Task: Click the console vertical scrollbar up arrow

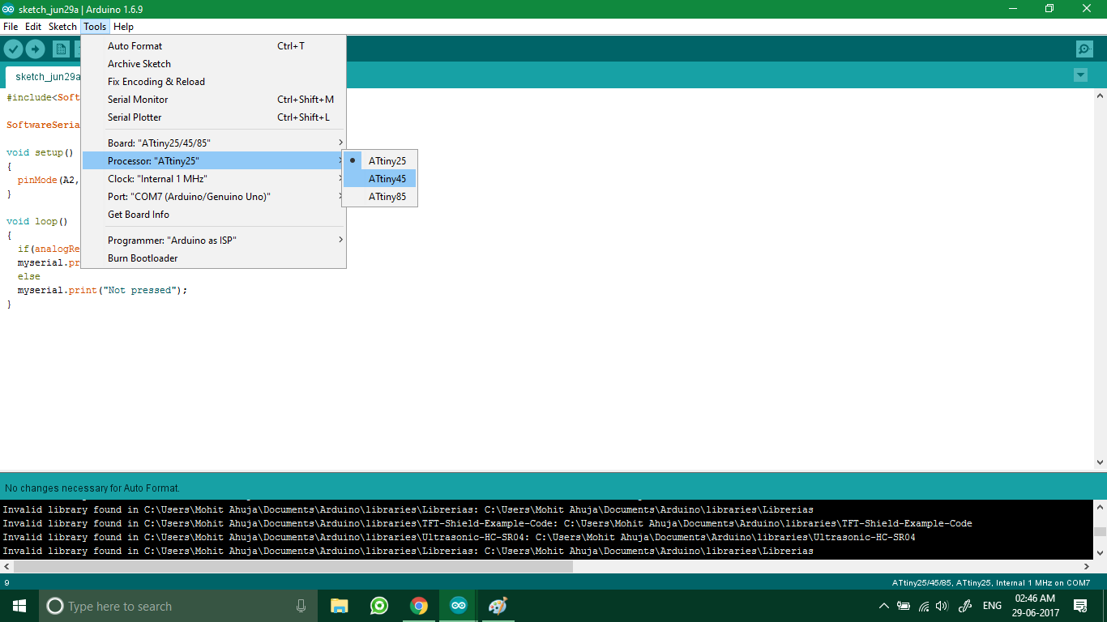Action: (x=1100, y=506)
